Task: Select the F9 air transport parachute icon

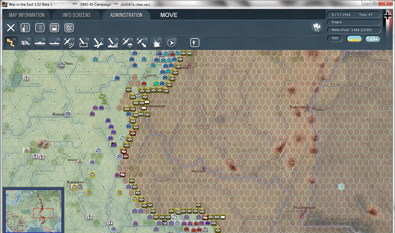Action: point(128,43)
